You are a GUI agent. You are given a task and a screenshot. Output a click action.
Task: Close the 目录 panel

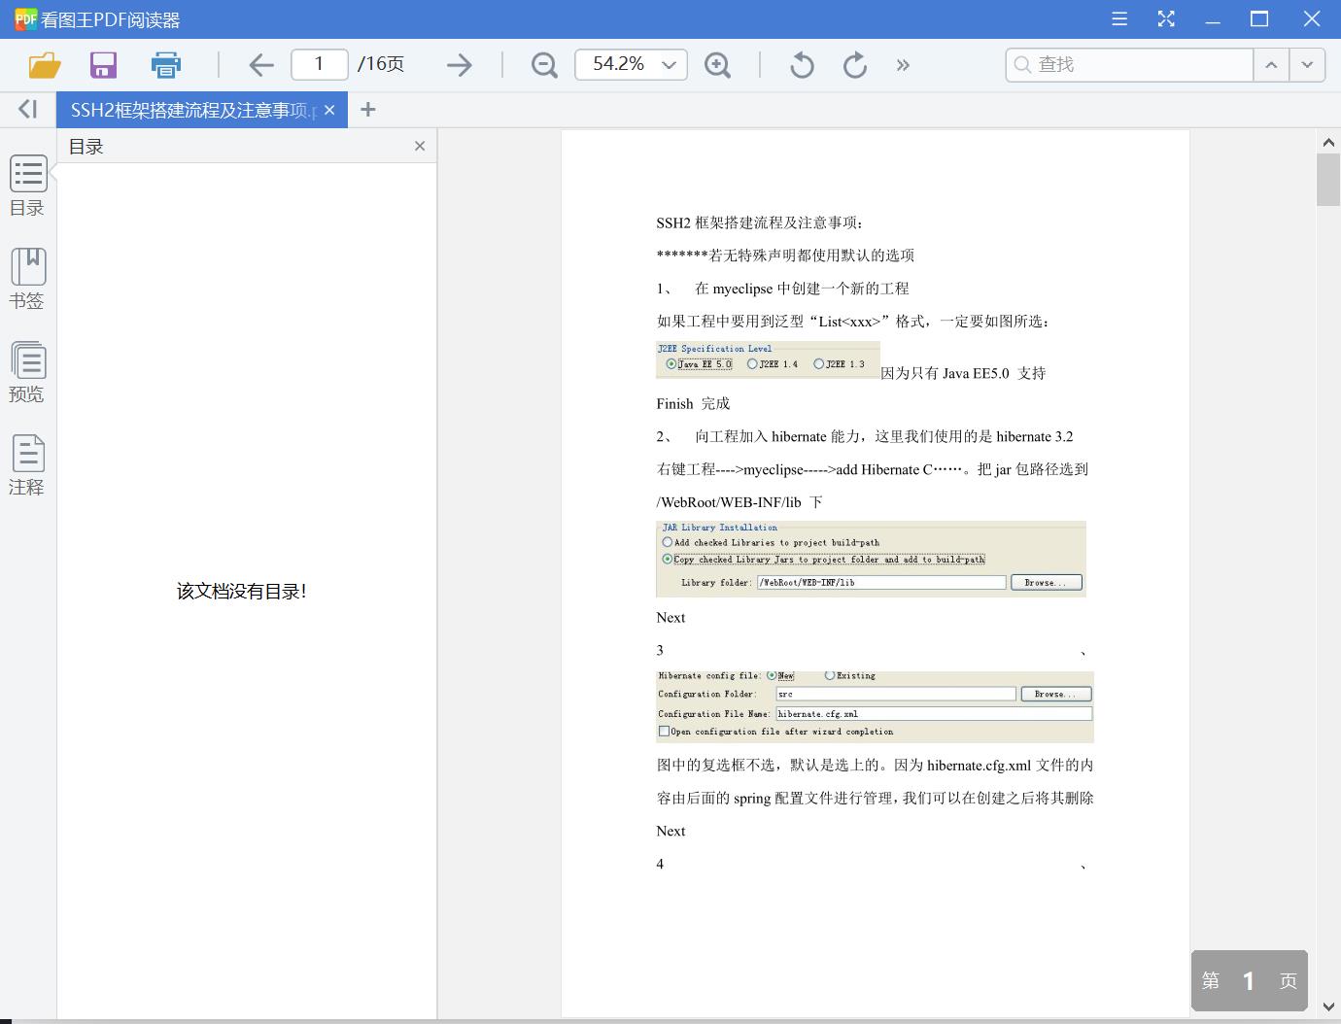click(420, 146)
